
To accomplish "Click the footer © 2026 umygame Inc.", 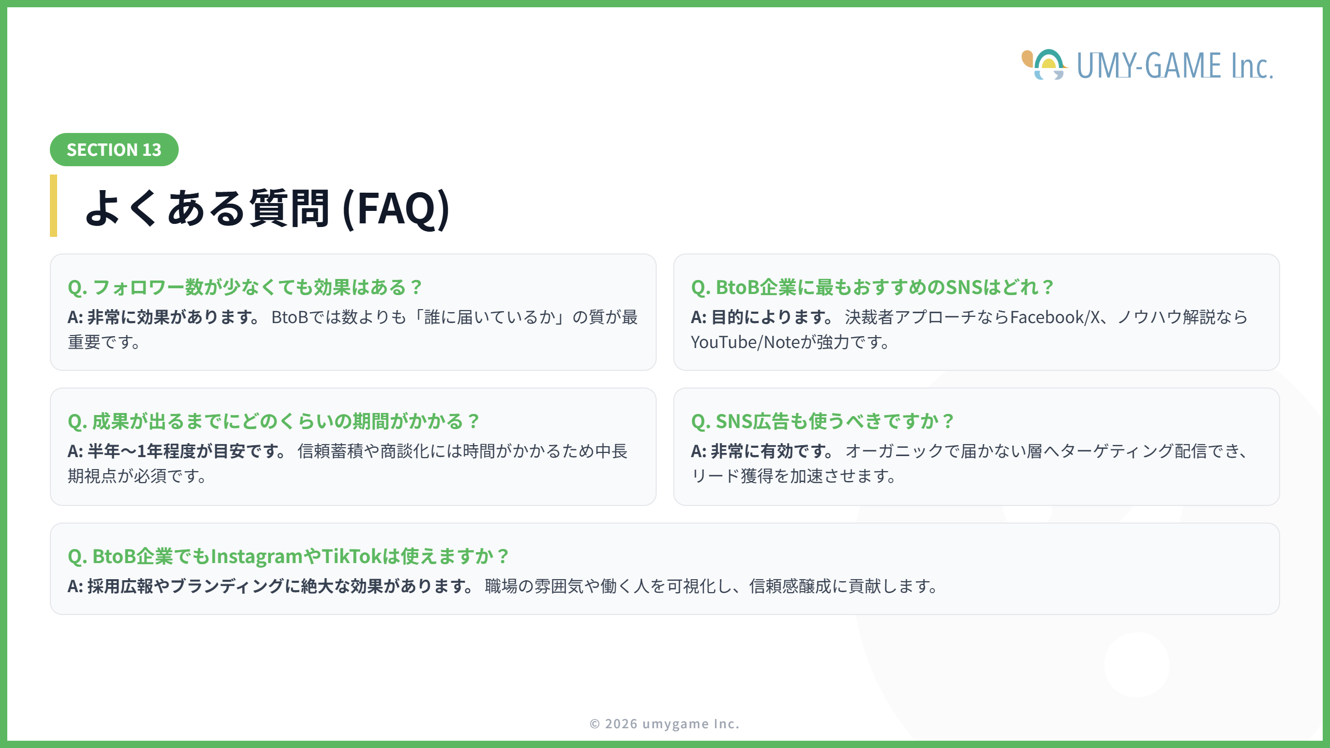I will click(x=664, y=724).
